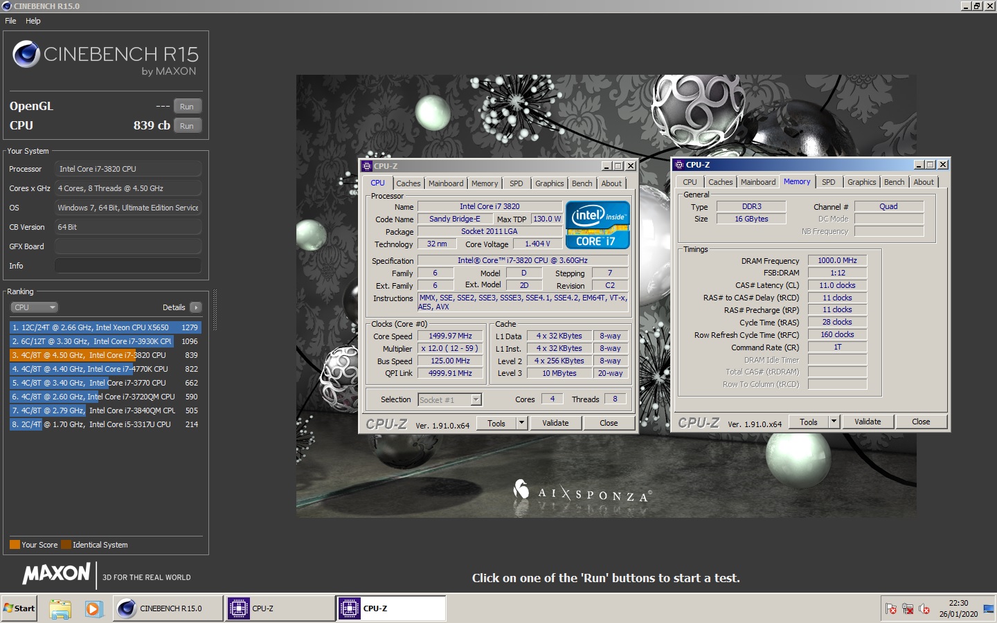Screen dimensions: 997x623
Task: Open the Windows Start button
Action: tap(19, 608)
